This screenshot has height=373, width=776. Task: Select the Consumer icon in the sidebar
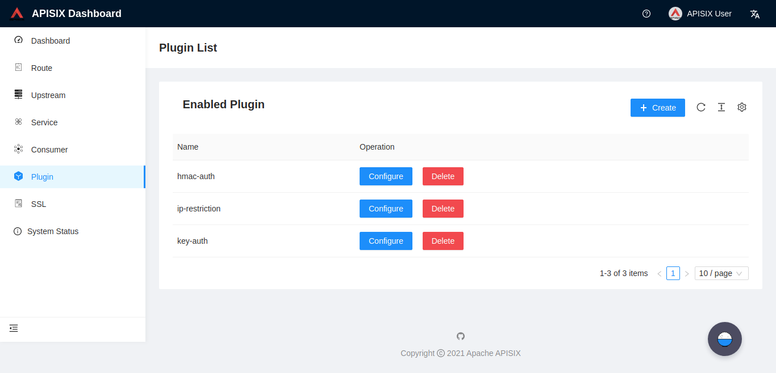pyautogui.click(x=18, y=149)
